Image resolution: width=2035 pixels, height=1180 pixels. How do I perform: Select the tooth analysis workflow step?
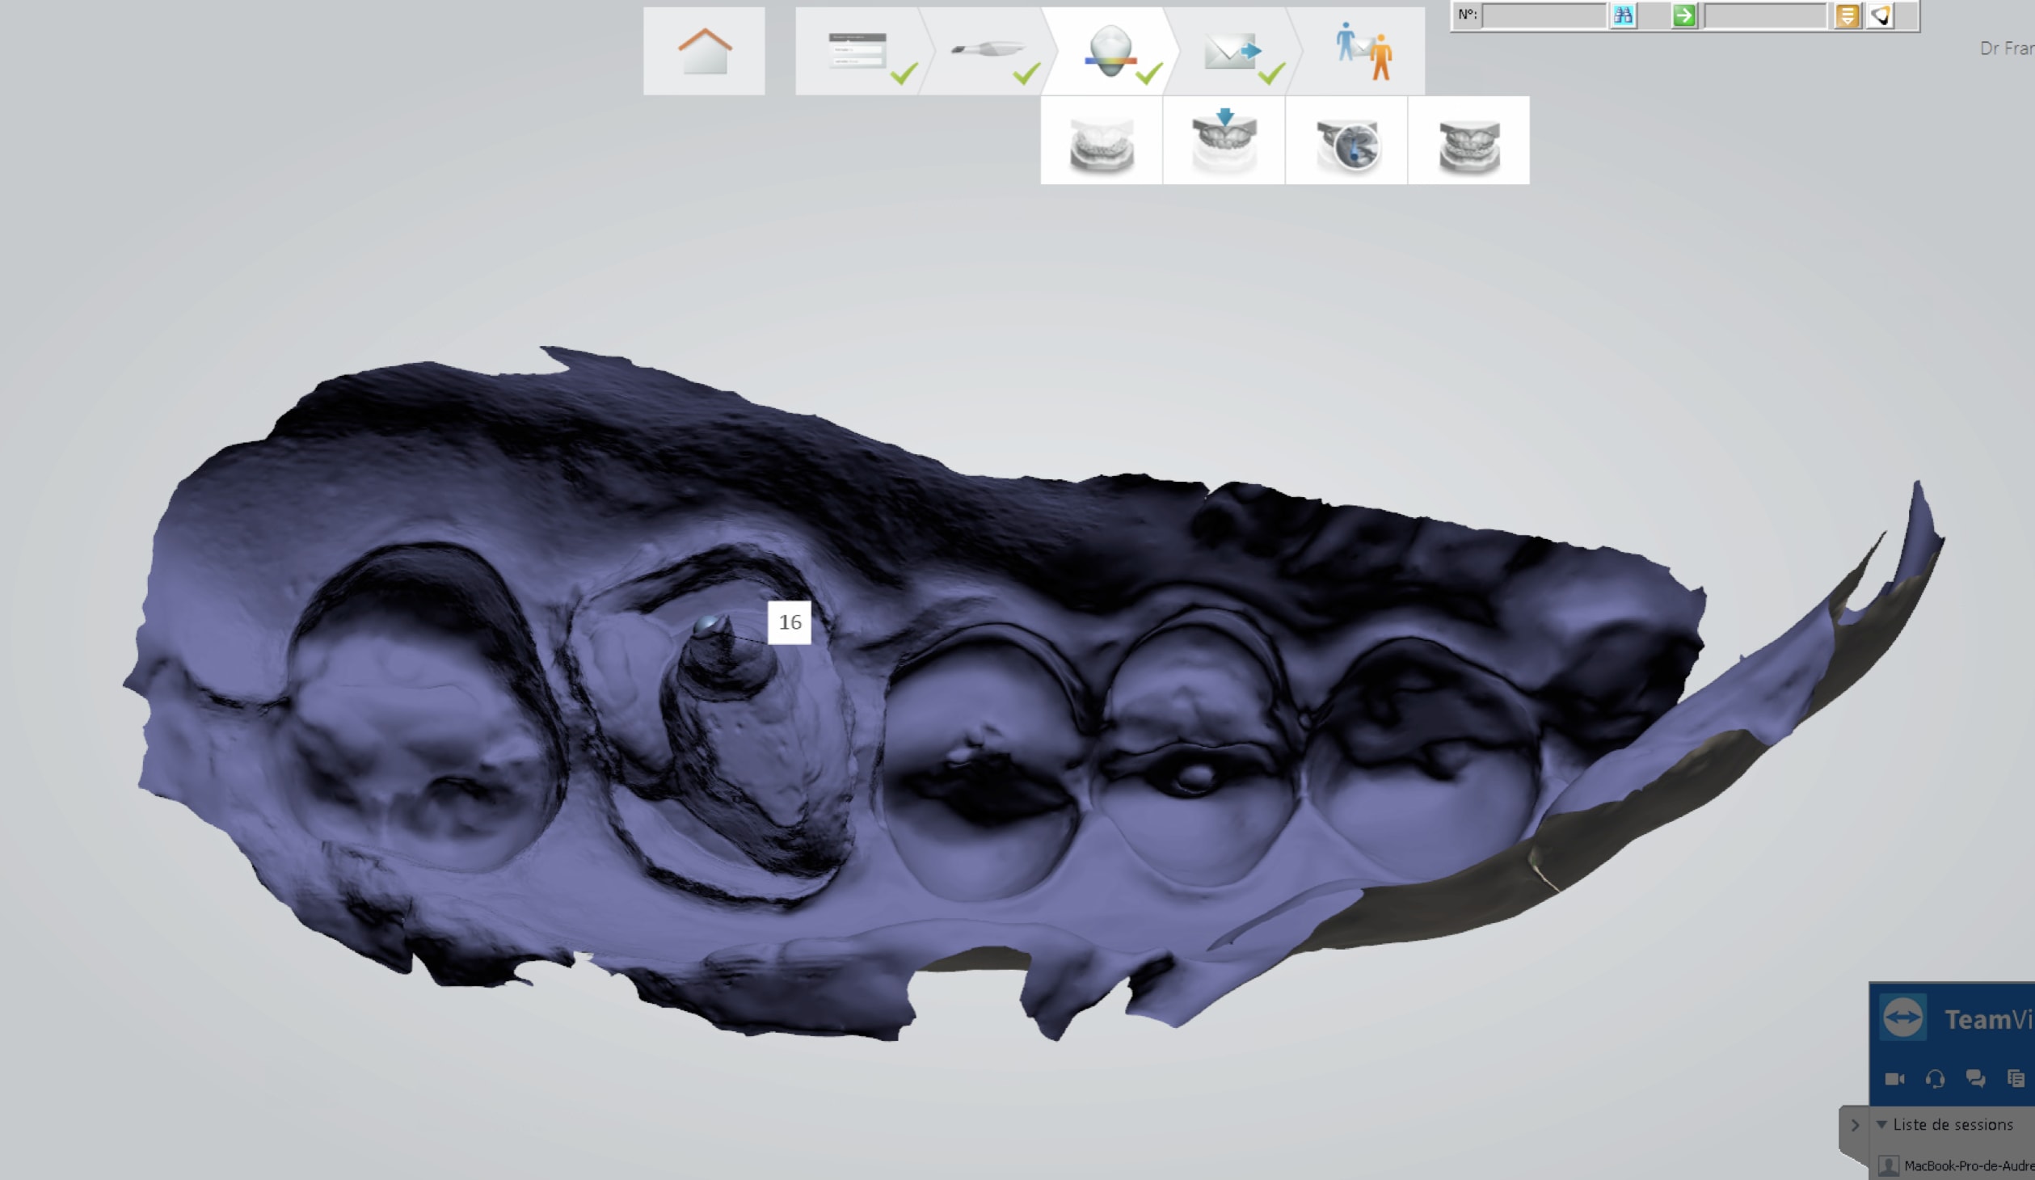pos(1110,51)
